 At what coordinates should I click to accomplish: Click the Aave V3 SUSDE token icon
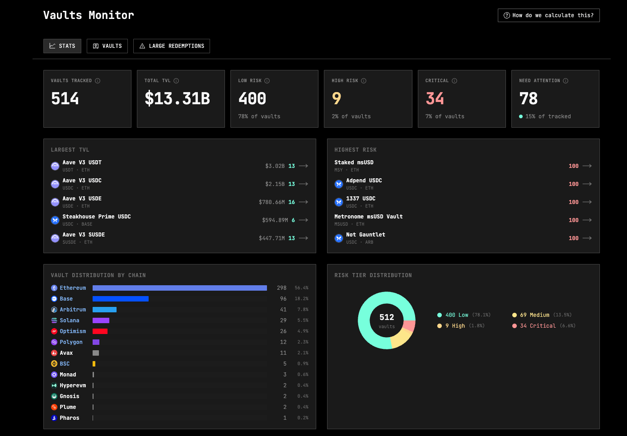(x=55, y=238)
